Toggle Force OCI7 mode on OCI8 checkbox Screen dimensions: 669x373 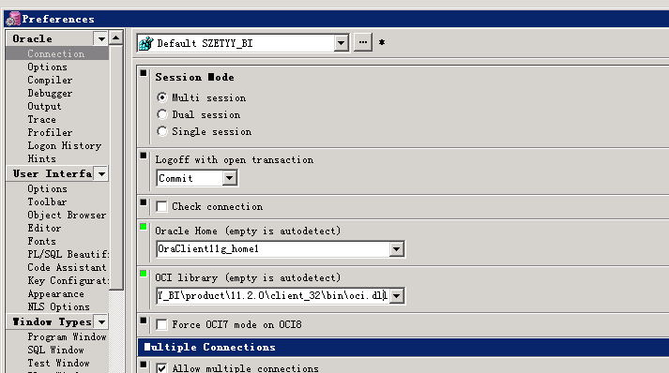[161, 325]
